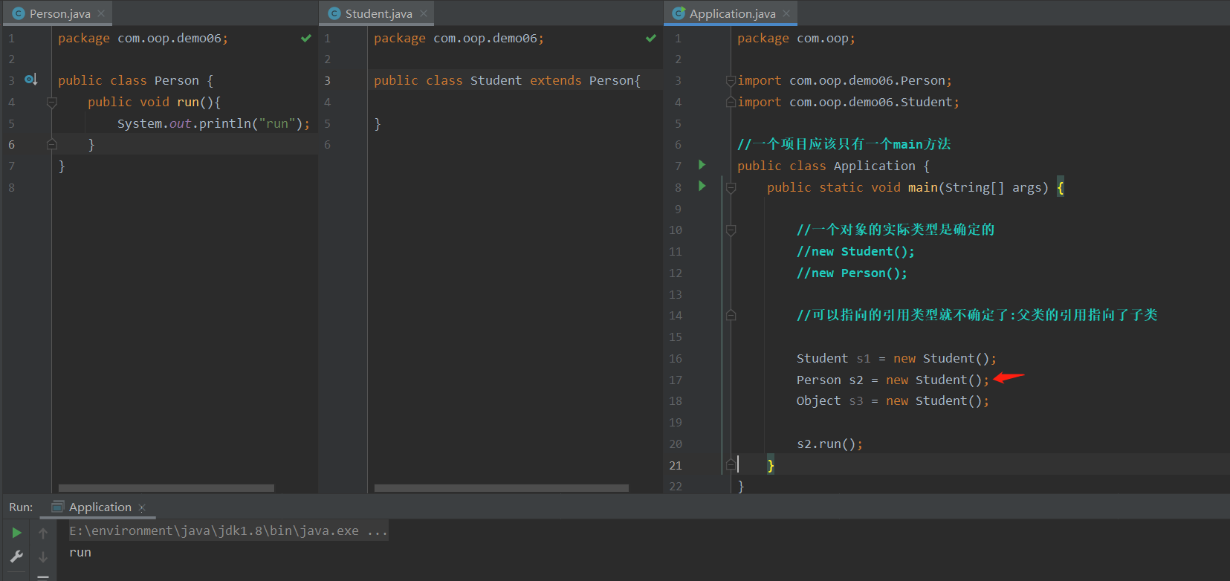The image size is (1230, 581).
Task: Collapse the main method fold at line 8
Action: 731,187
